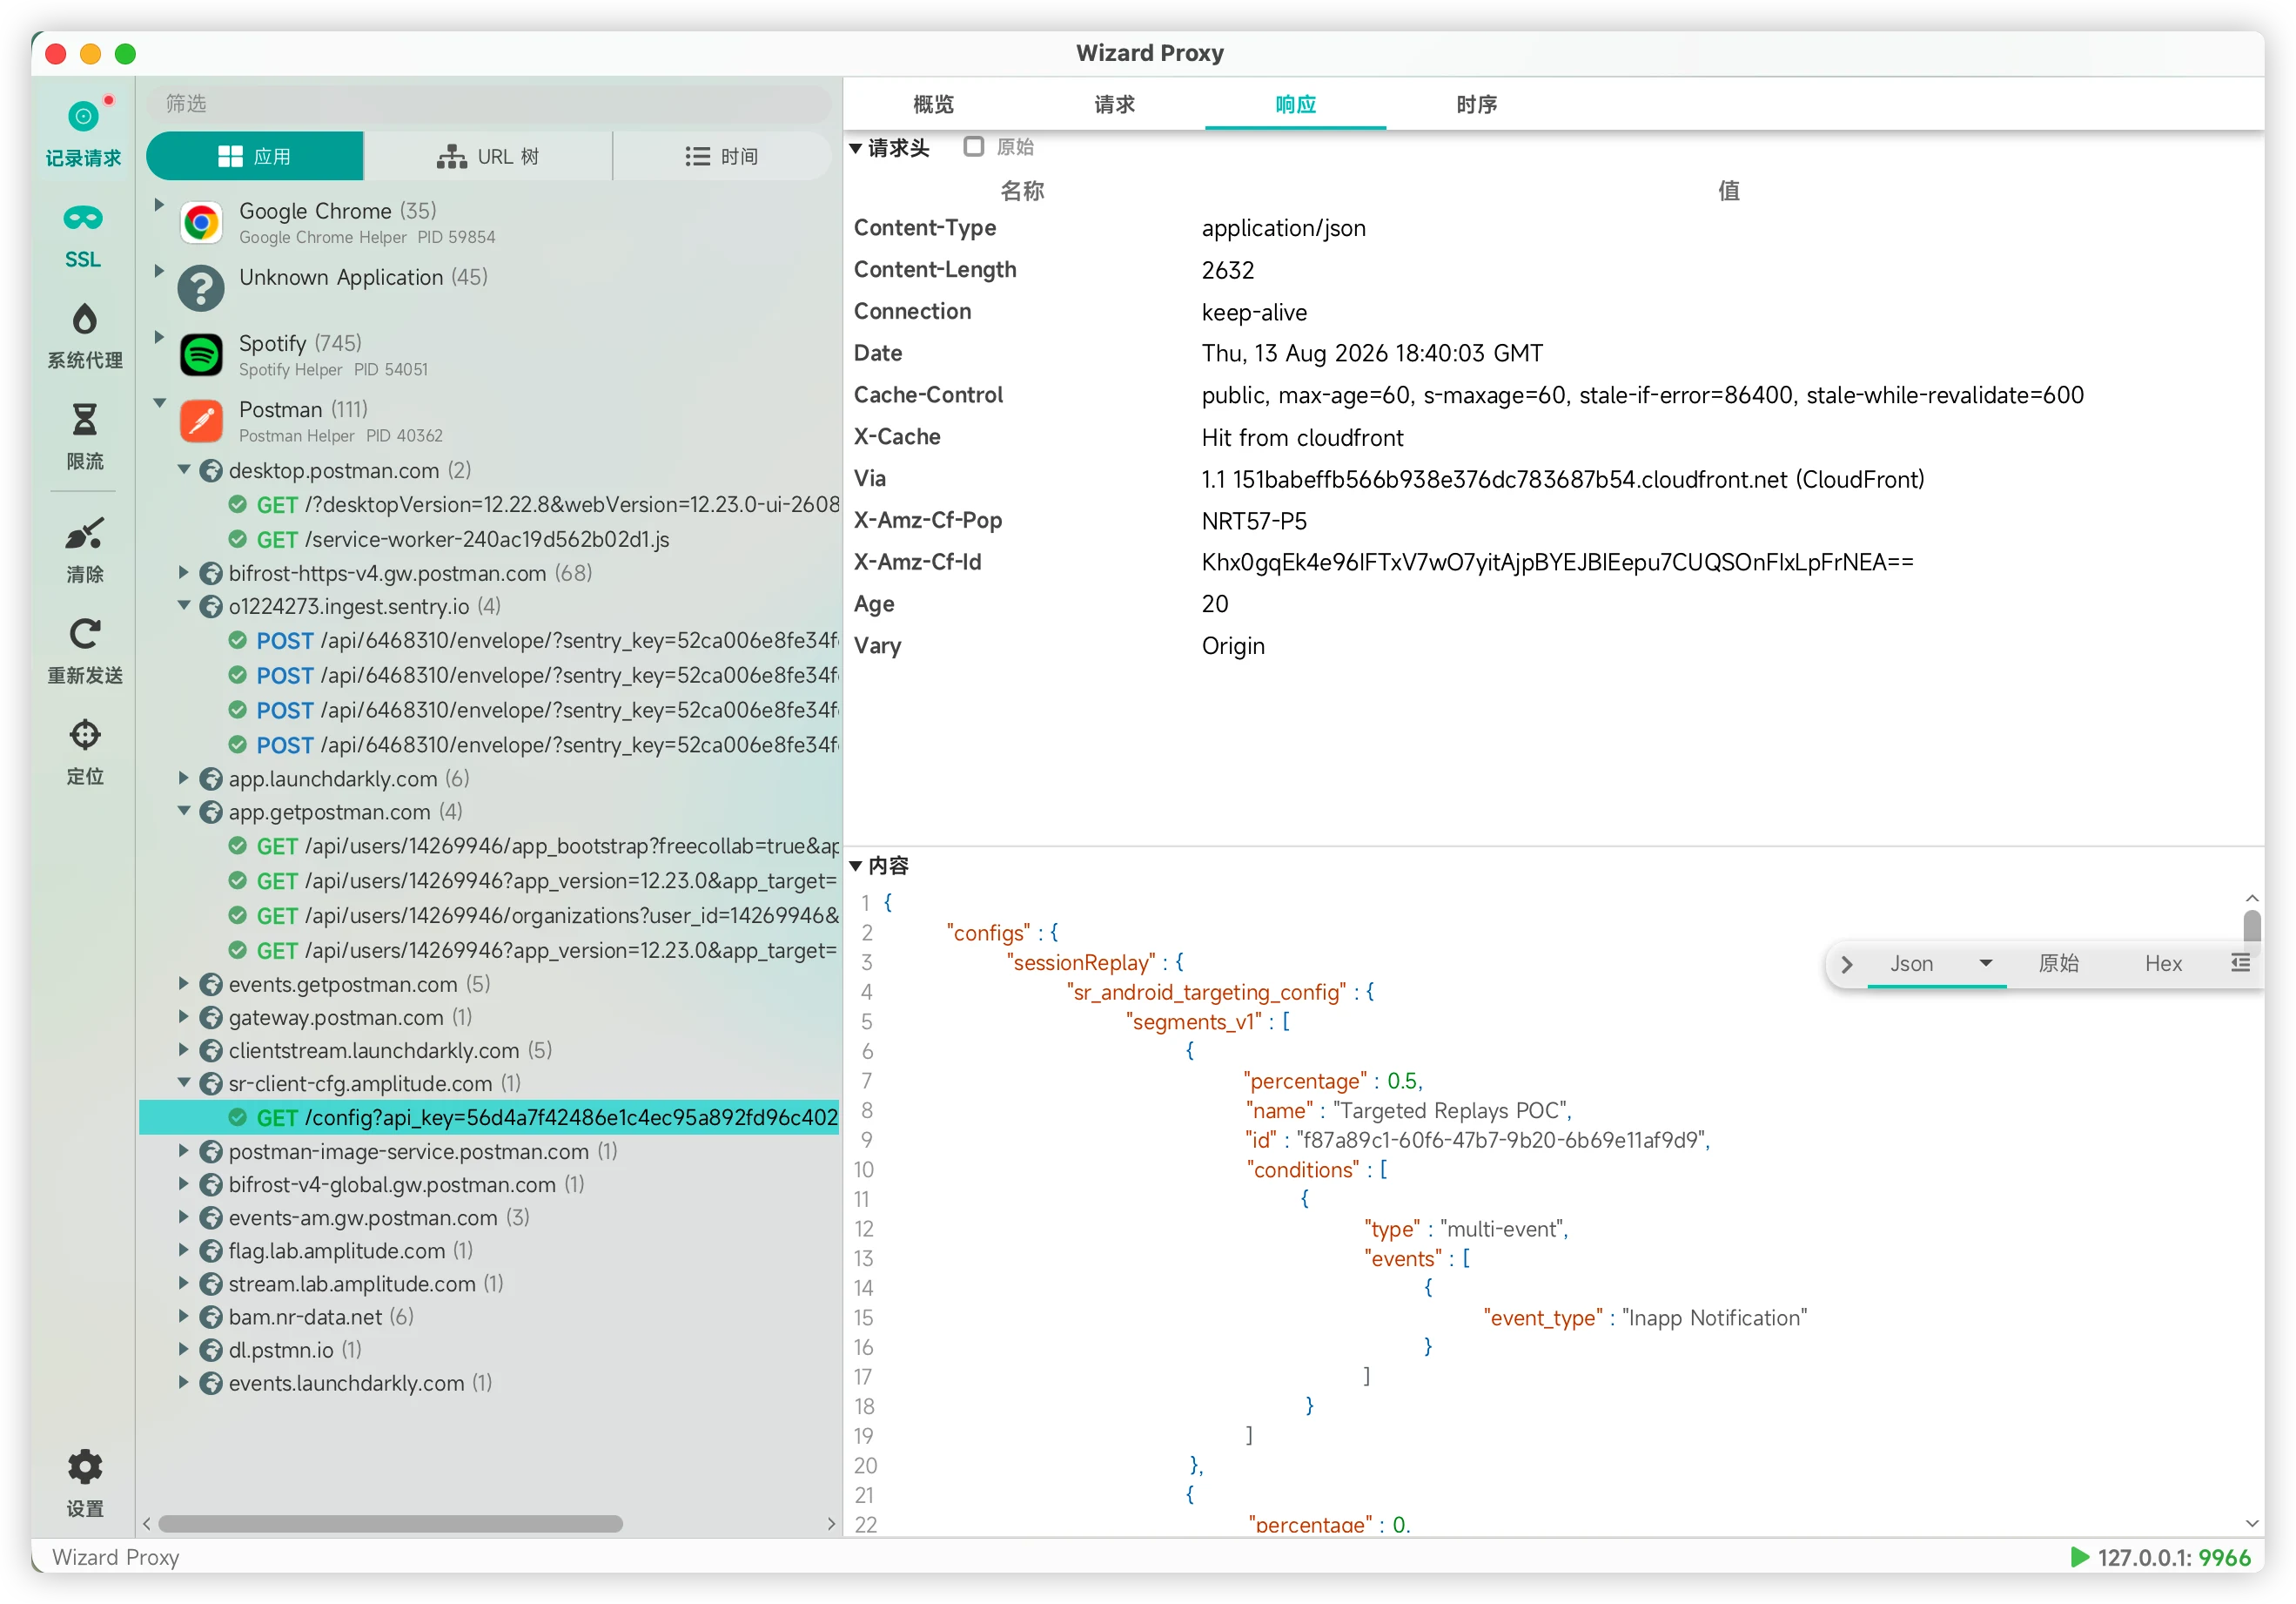Expand the Unknown Application group

158,271
